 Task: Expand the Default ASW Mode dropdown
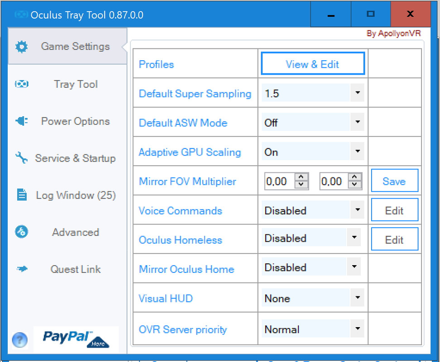358,122
